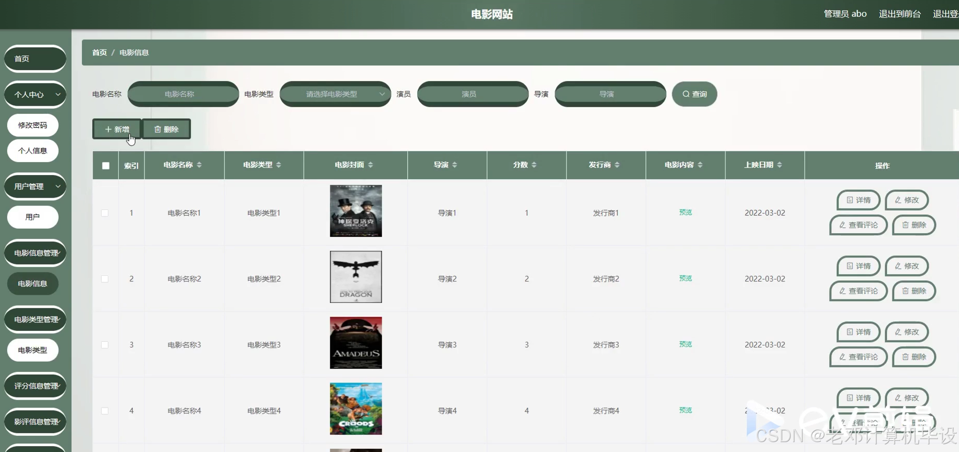
Task: Expand the 电影类型管理 sidebar menu
Action: click(x=35, y=320)
